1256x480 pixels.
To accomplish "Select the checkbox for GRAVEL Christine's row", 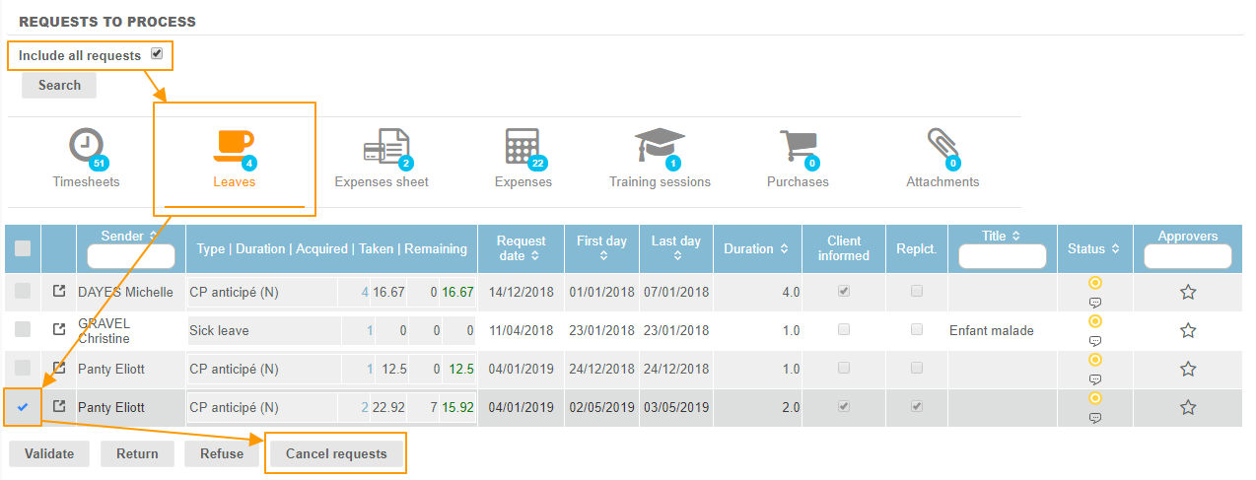I will pos(23,329).
